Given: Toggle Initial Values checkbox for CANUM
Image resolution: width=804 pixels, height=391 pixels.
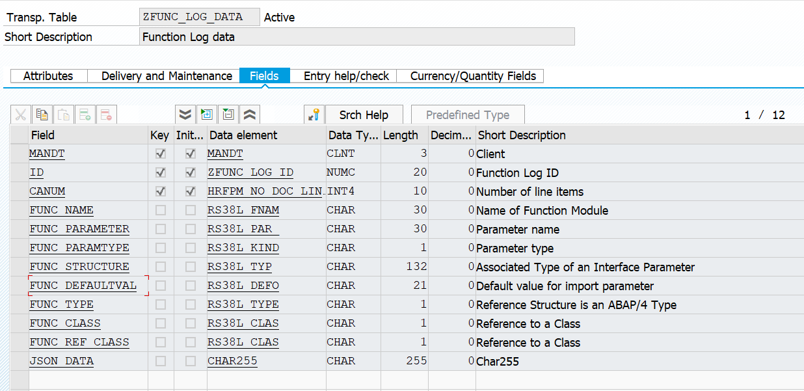Looking at the screenshot, I should [x=191, y=192].
